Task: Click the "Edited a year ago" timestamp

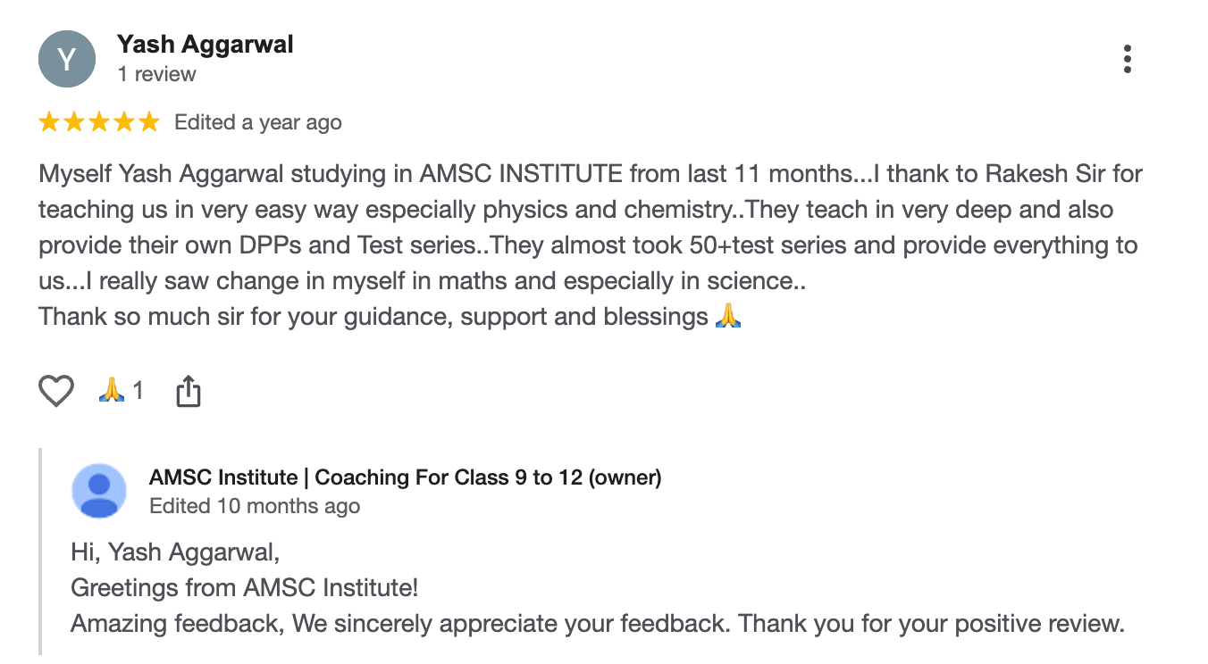Action: 258,122
